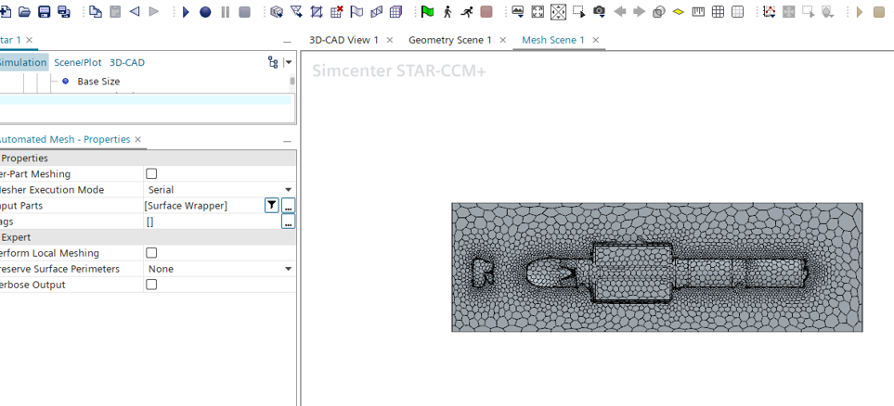Click the tree hierarchy icon in simulation panel

tap(272, 62)
